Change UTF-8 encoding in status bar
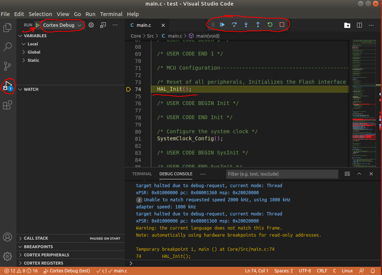The width and height of the screenshot is (382, 275). click(x=305, y=271)
